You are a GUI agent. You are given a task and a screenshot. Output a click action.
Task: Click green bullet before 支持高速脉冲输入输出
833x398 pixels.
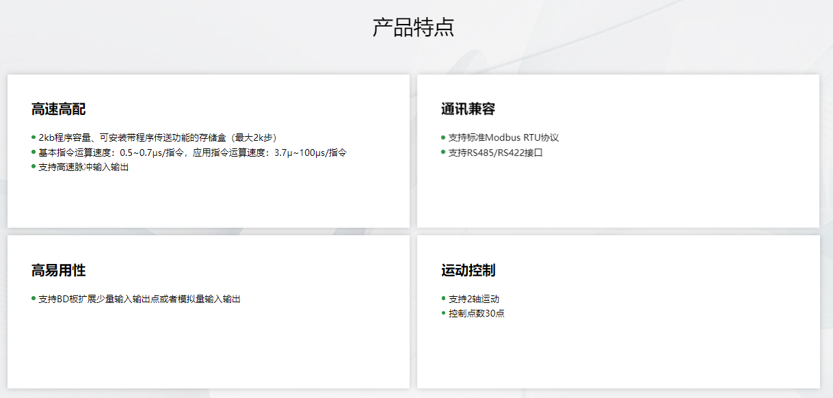[34, 166]
